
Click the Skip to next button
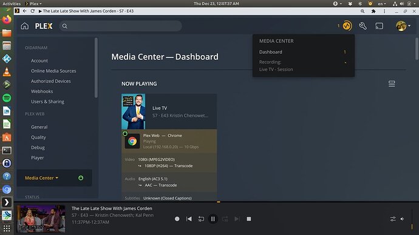(x=237, y=219)
